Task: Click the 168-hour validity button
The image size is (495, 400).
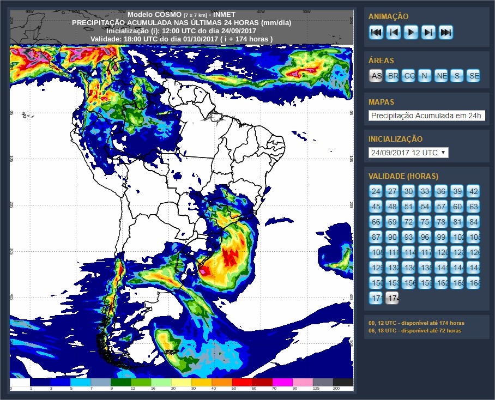Action: click(474, 283)
